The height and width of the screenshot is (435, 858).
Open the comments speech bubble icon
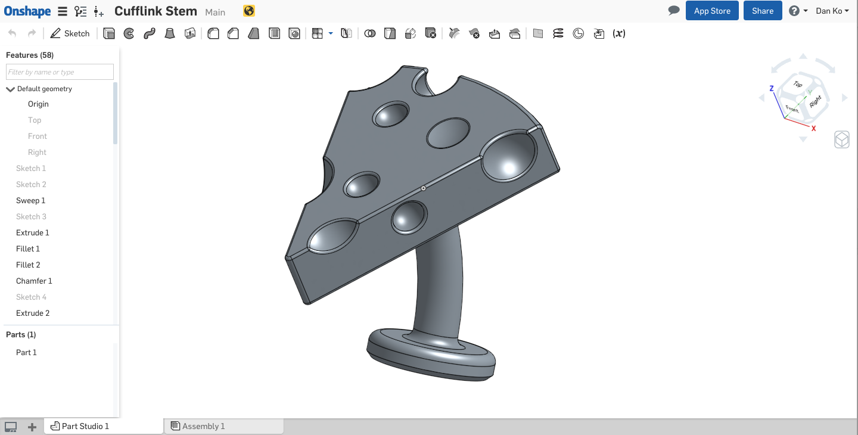pyautogui.click(x=674, y=11)
